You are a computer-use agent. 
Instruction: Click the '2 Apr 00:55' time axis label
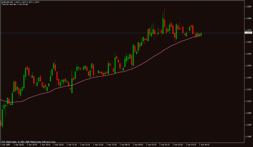(138, 145)
